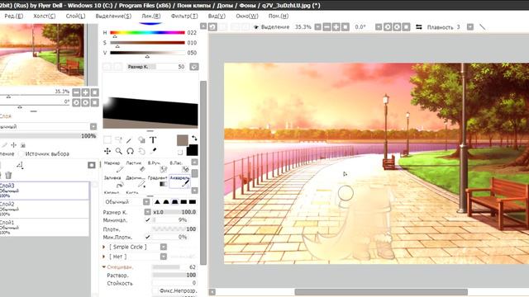Open the Нет brush texture dropdown
Screen dimensions: 529x297
click(164, 257)
